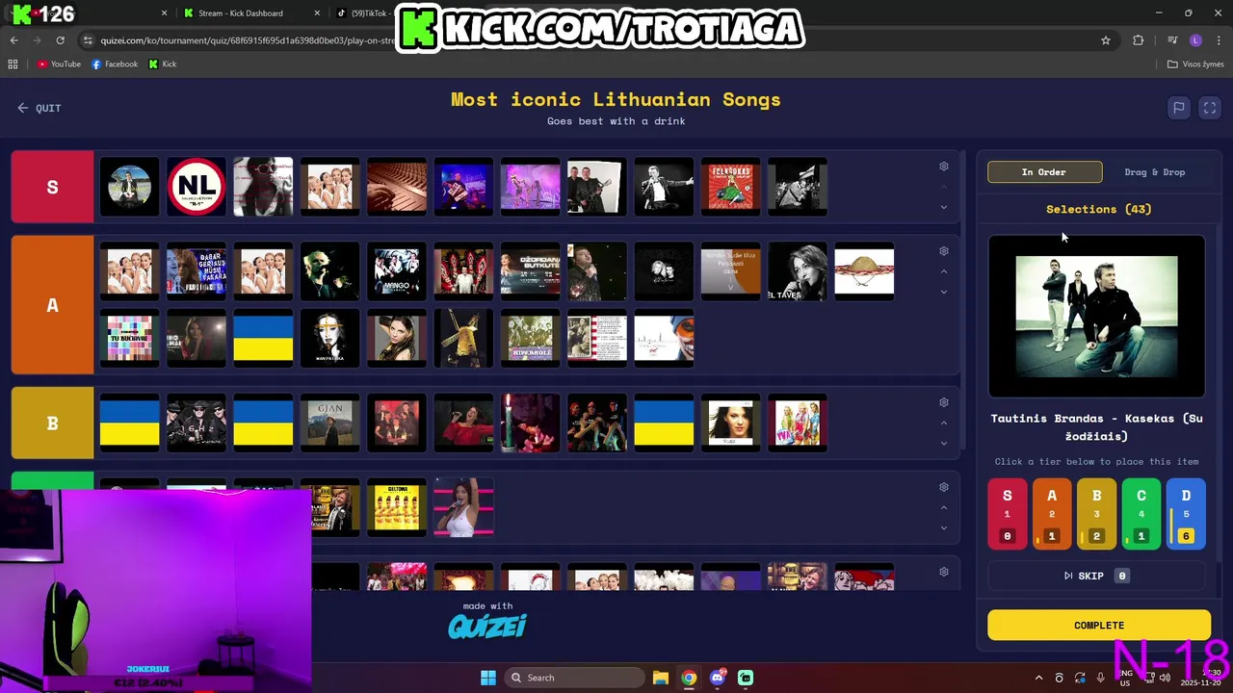
Task: Click the Windows taskbar Search box
Action: [575, 678]
